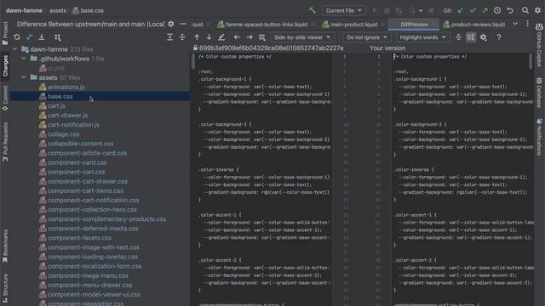Click dawn-famme breadcrumb in navigation bar

click(x=24, y=10)
